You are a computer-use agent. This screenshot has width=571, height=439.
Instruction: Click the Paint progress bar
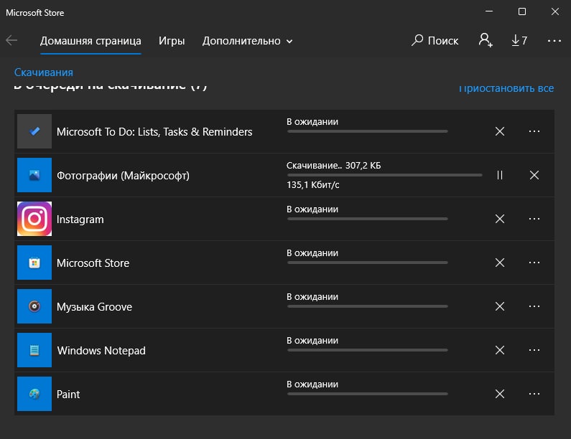click(368, 394)
